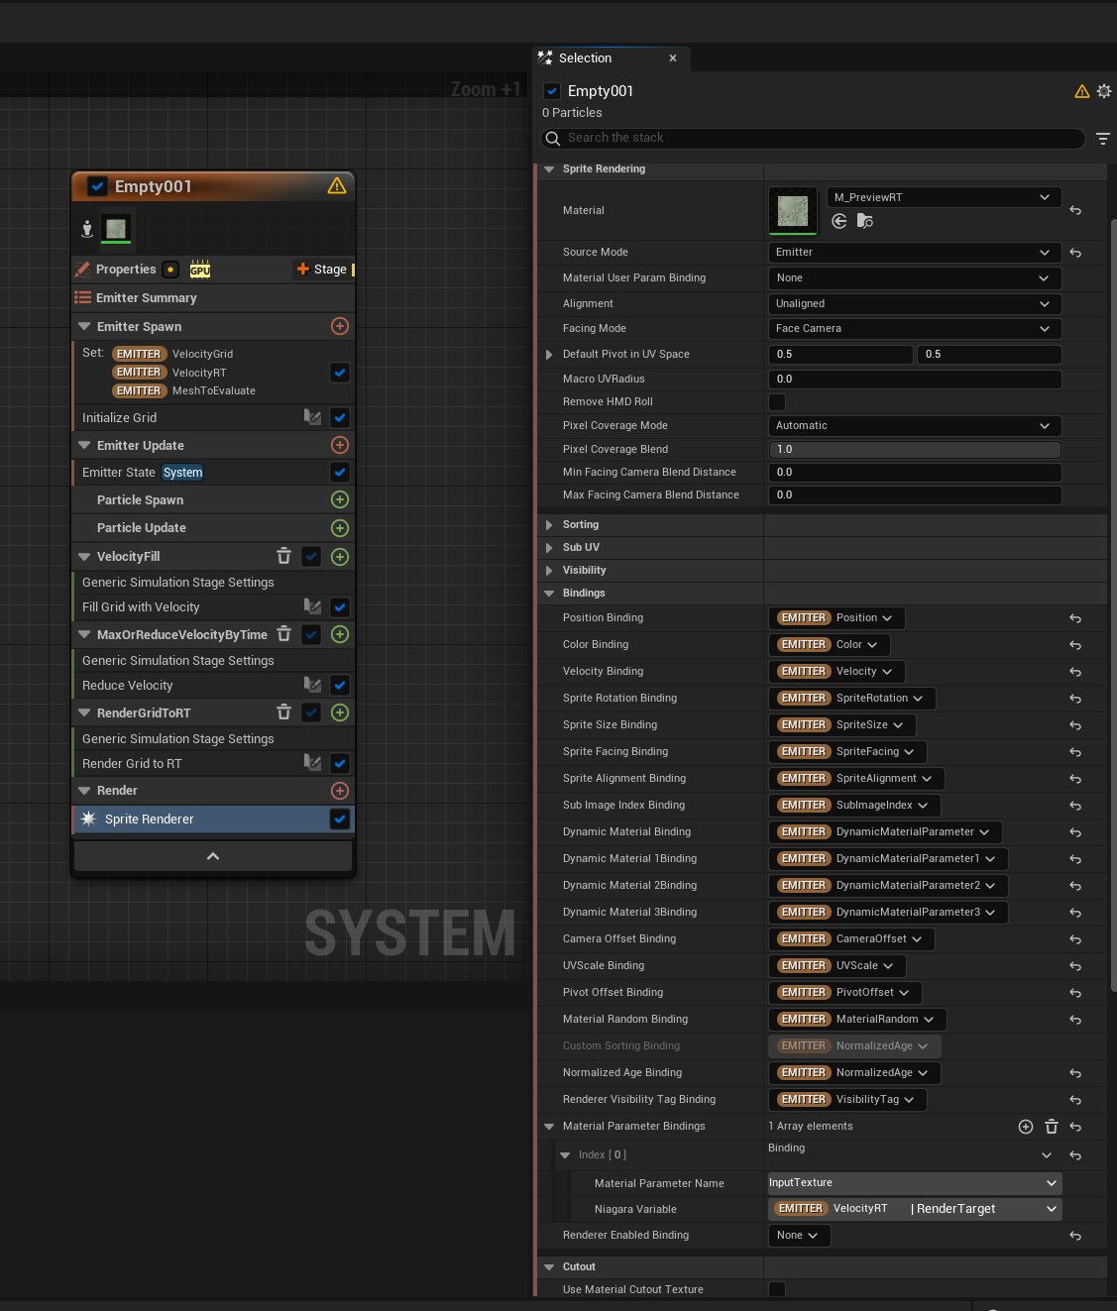Image resolution: width=1117 pixels, height=1311 pixels.
Task: Toggle VelocityFill stage enabled checkbox
Action: (x=311, y=557)
